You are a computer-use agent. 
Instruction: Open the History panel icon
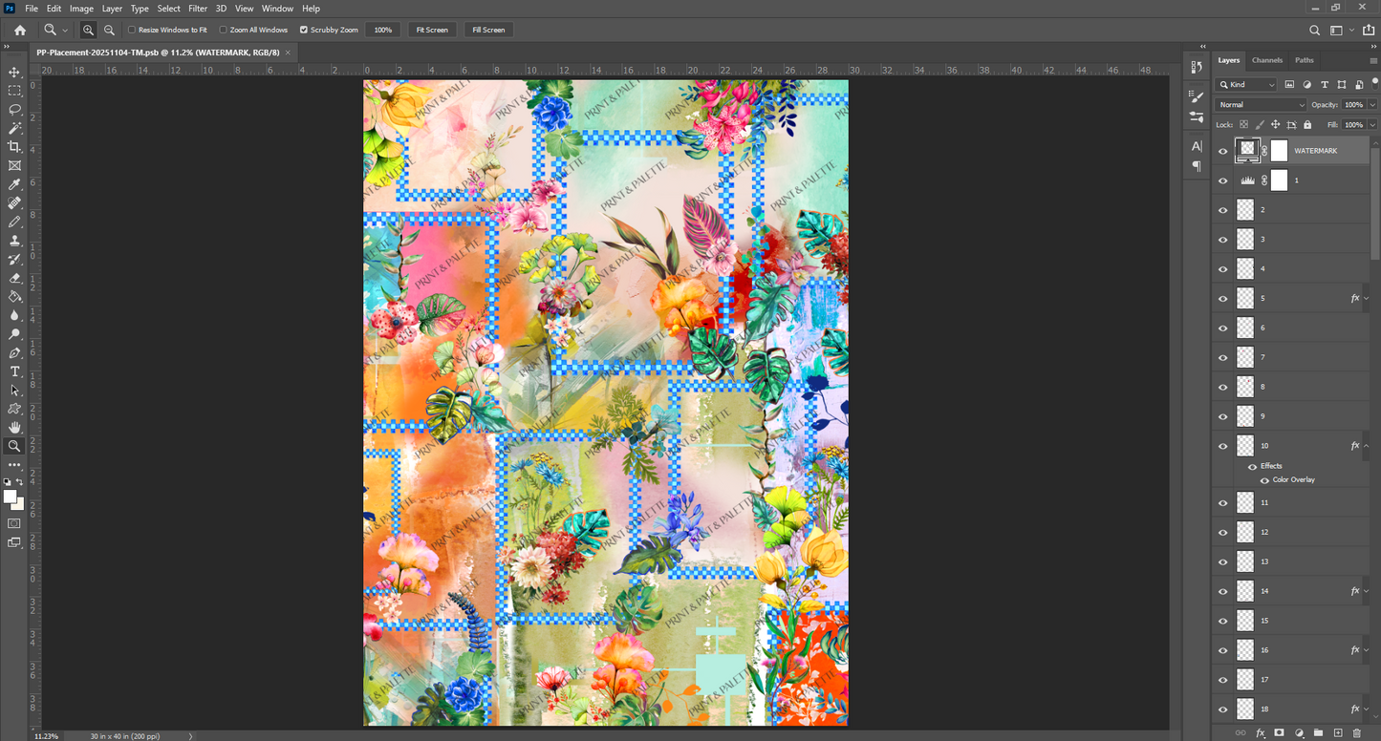[x=1197, y=67]
